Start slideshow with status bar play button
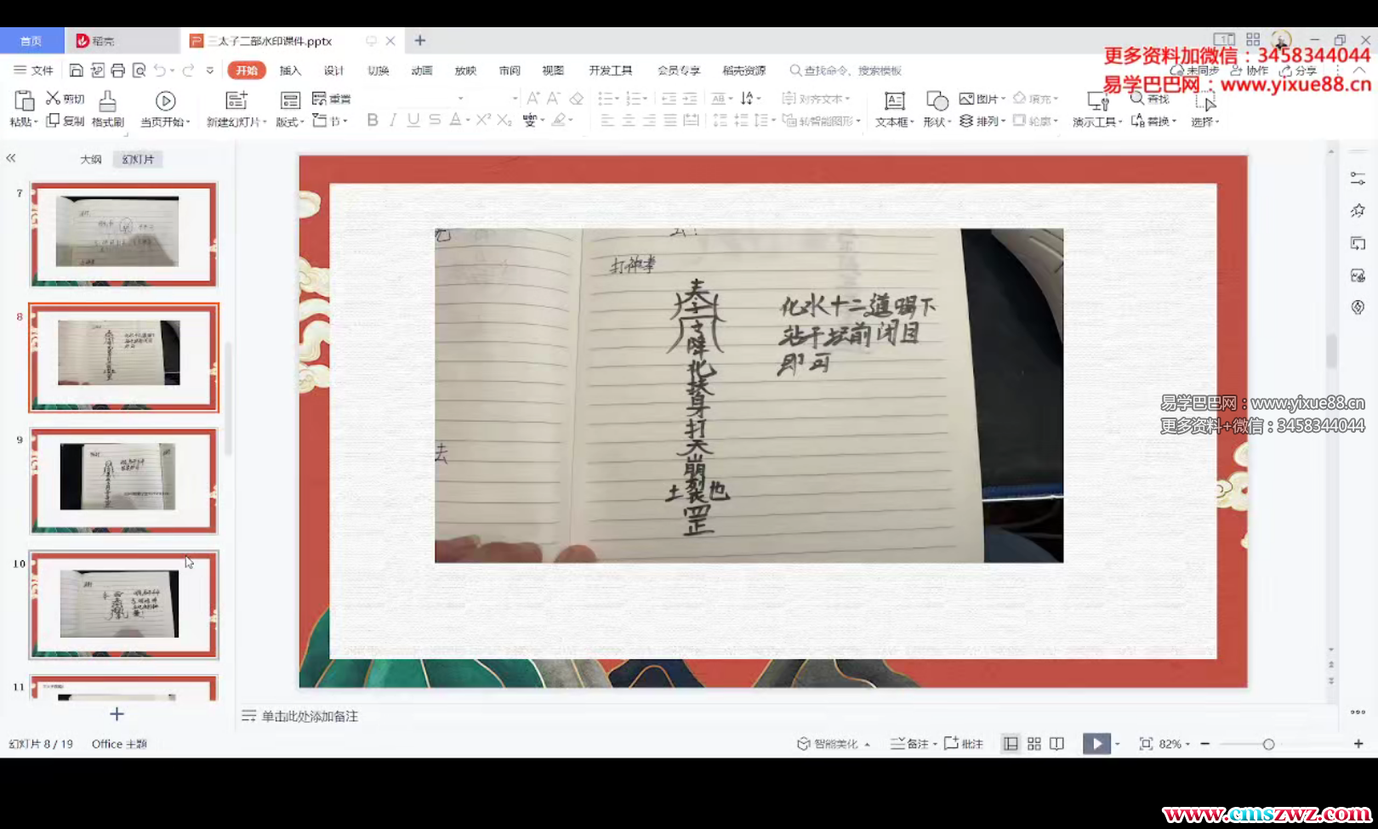 pyautogui.click(x=1096, y=744)
